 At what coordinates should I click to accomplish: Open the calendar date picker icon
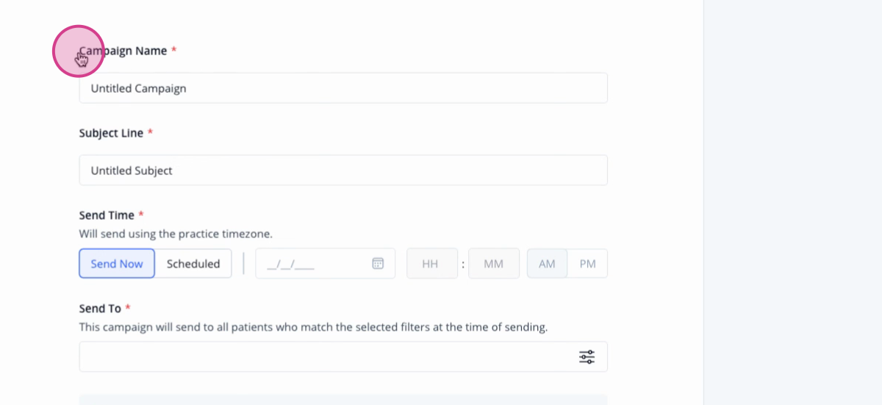378,263
